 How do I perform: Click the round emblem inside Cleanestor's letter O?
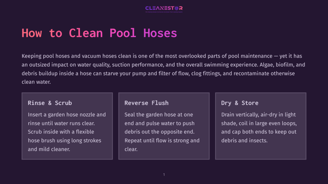(x=177, y=8)
